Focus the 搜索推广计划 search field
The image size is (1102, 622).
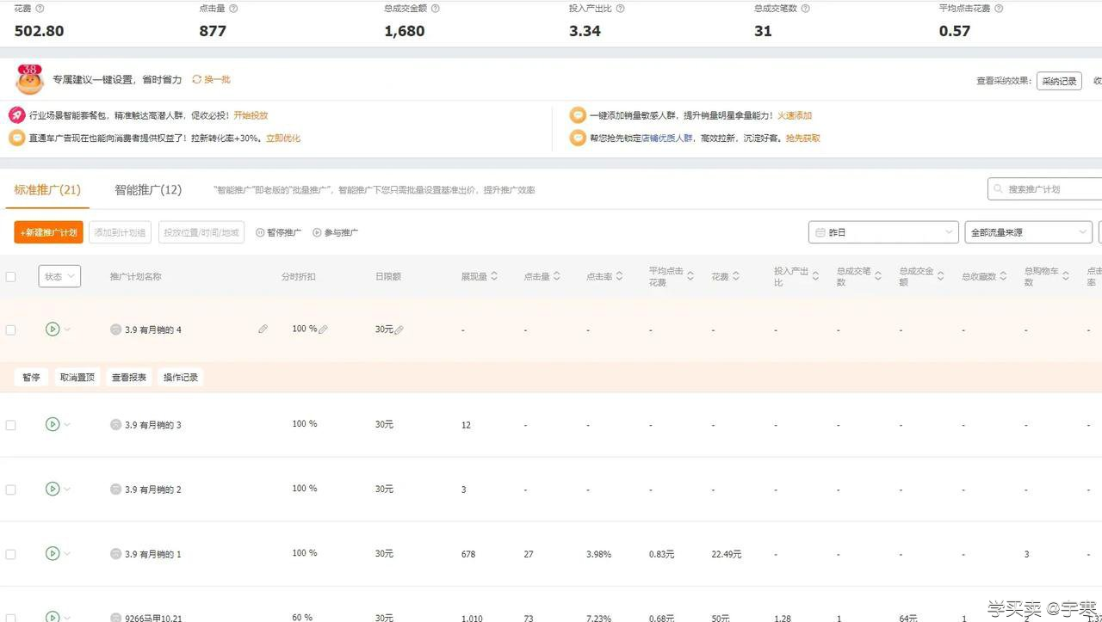pyautogui.click(x=1044, y=189)
